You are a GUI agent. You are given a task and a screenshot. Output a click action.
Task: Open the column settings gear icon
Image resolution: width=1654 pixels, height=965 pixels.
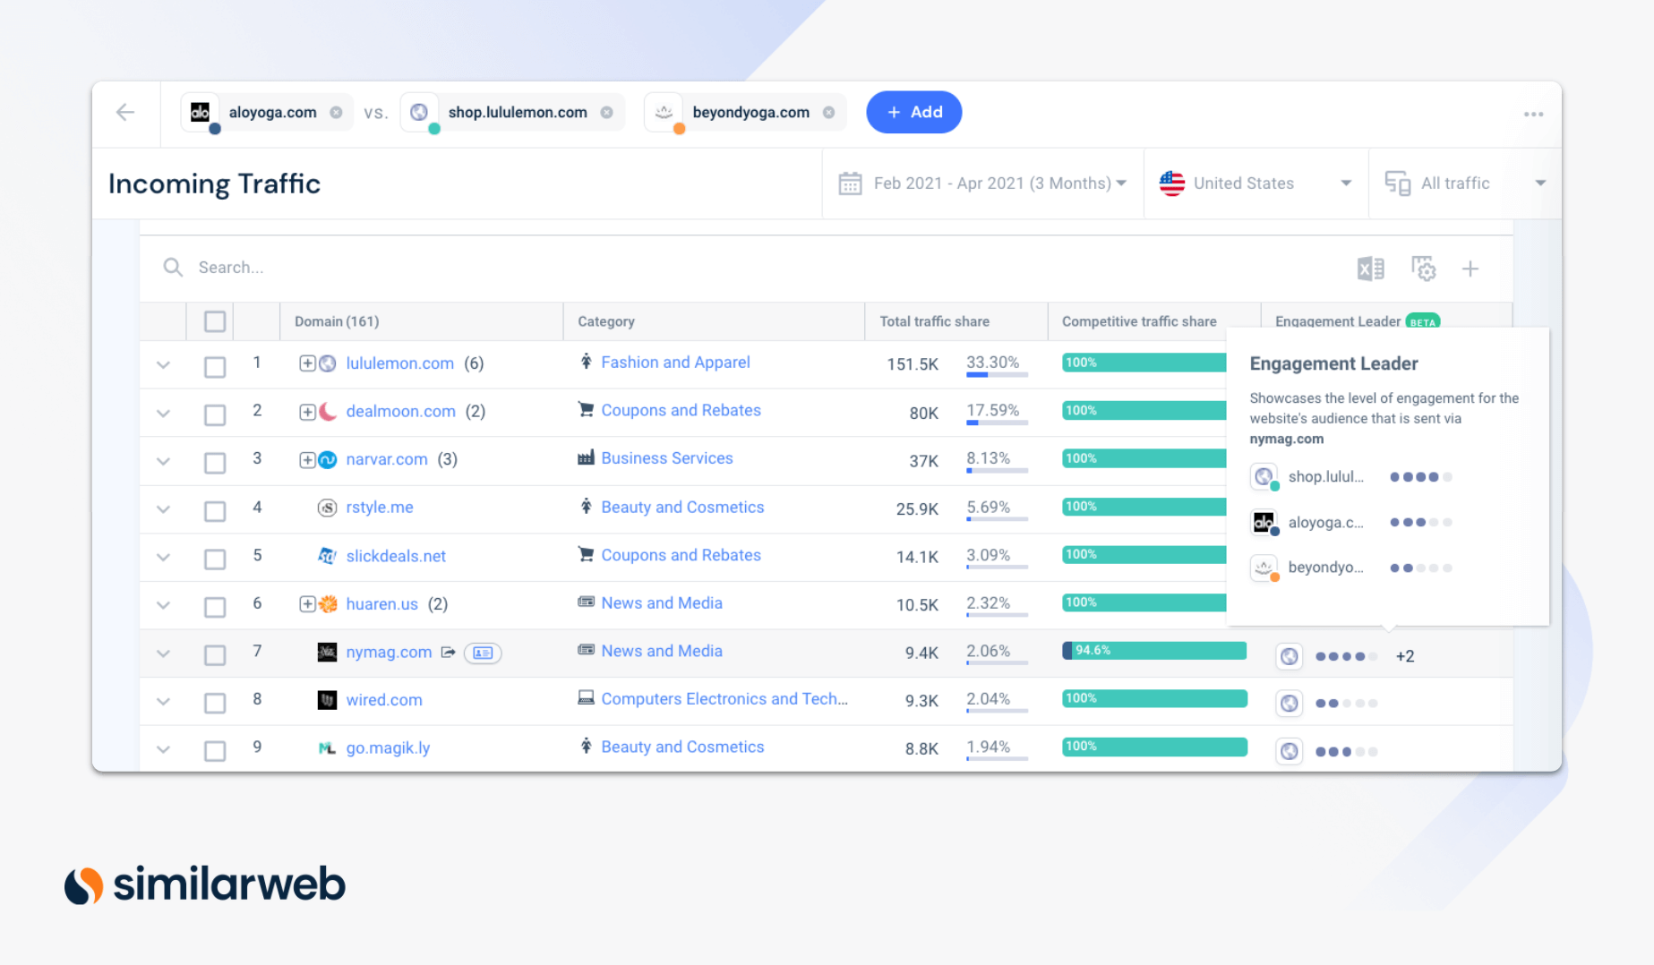[1423, 268]
